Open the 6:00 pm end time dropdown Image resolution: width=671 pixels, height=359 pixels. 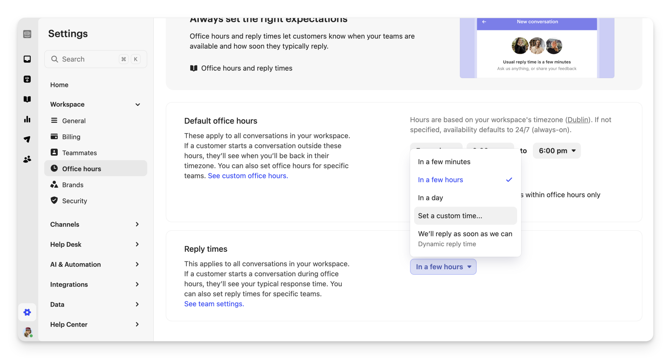pos(557,151)
